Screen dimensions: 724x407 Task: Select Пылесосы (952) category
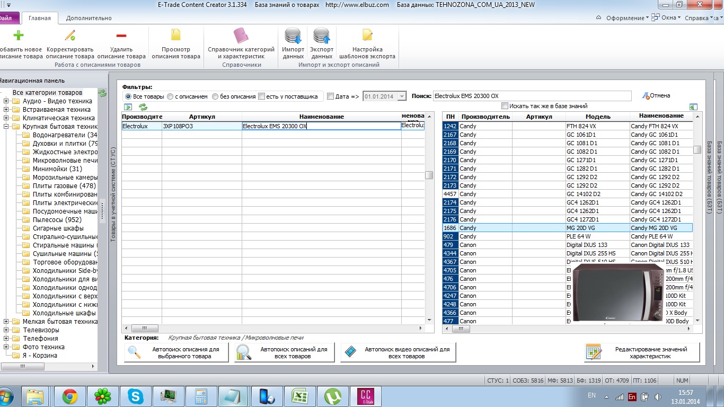pos(57,220)
